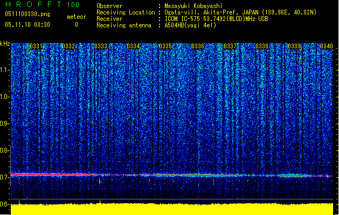Image resolution: width=339 pixels, height=215 pixels.
Task: Select observer name Masayuki Kobayashi
Action: click(x=193, y=6)
